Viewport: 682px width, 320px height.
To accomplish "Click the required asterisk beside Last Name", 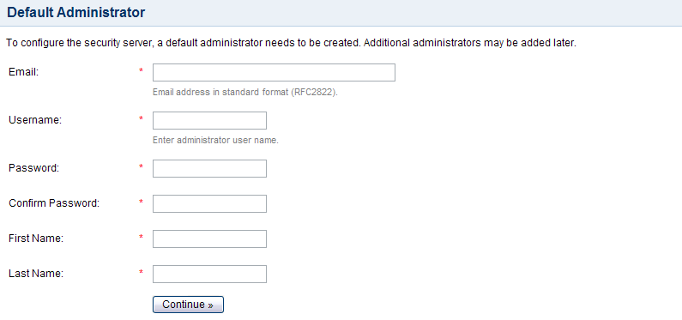I will [x=141, y=272].
